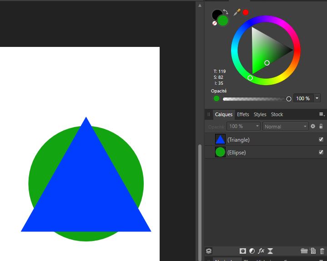The image size is (327, 261).
Task: Toggle the layer lock padlock icon
Action: [321, 126]
